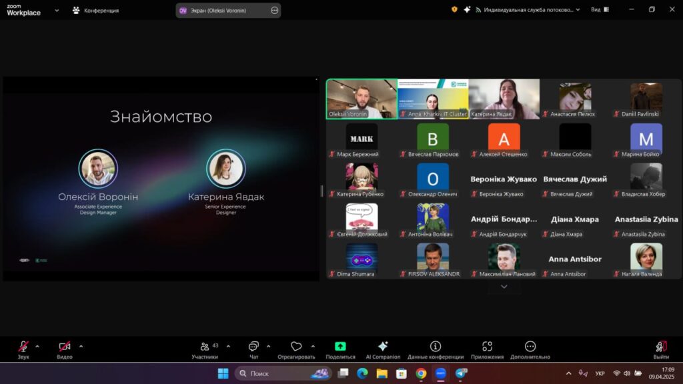Click Антоніна Волівач's photo tile
The height and width of the screenshot is (384, 683).
(432, 220)
